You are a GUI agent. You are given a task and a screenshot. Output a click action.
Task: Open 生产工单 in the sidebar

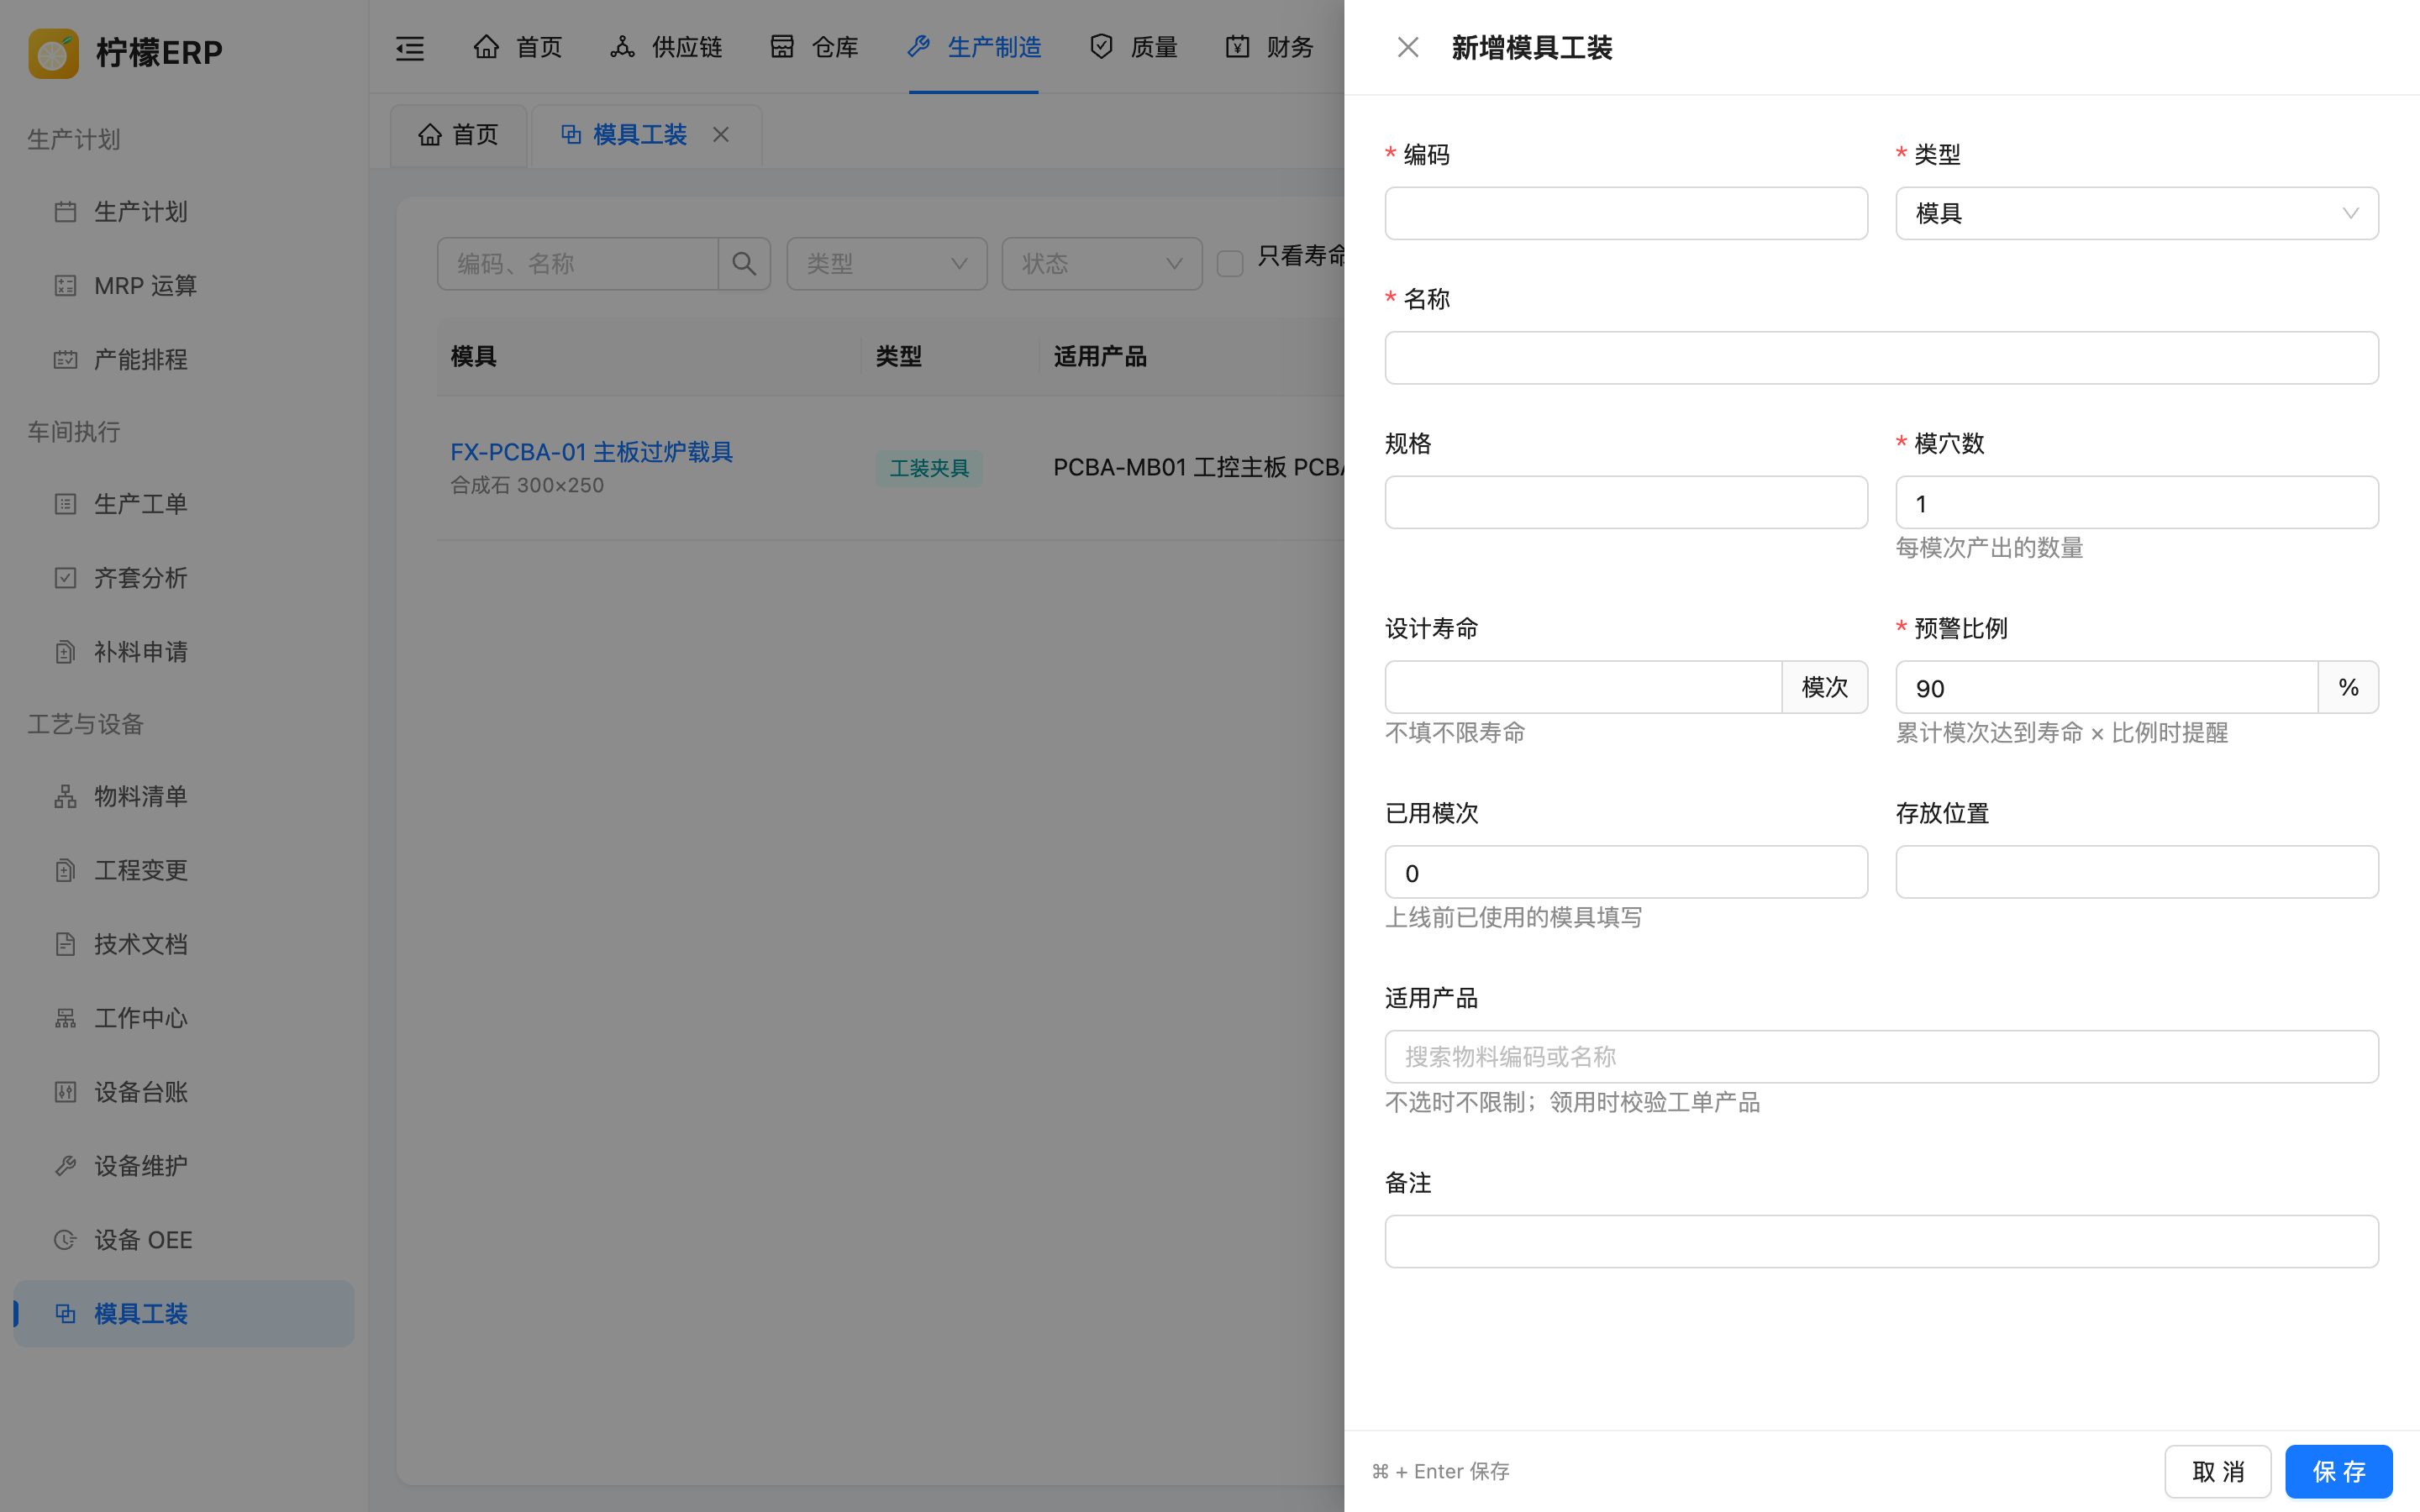184,504
